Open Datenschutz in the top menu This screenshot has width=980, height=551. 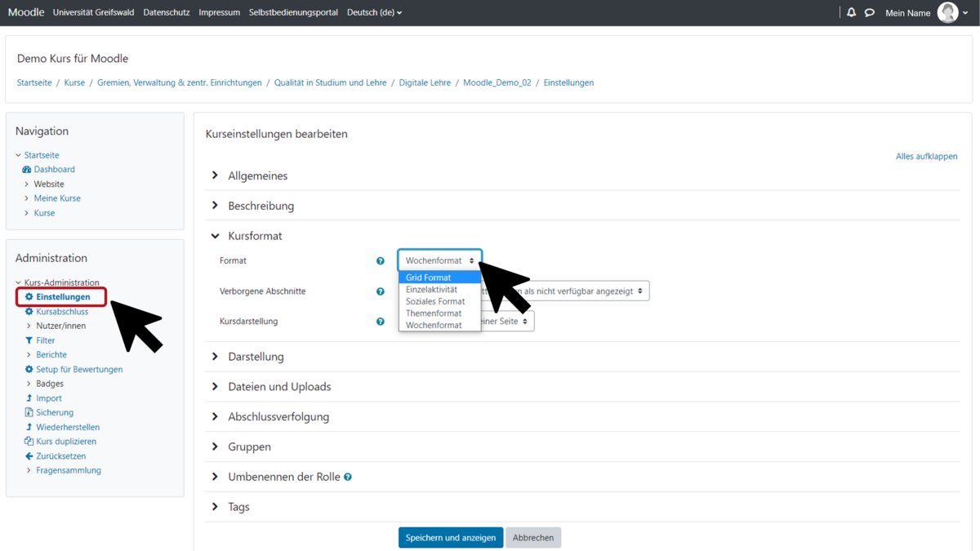[x=166, y=12]
